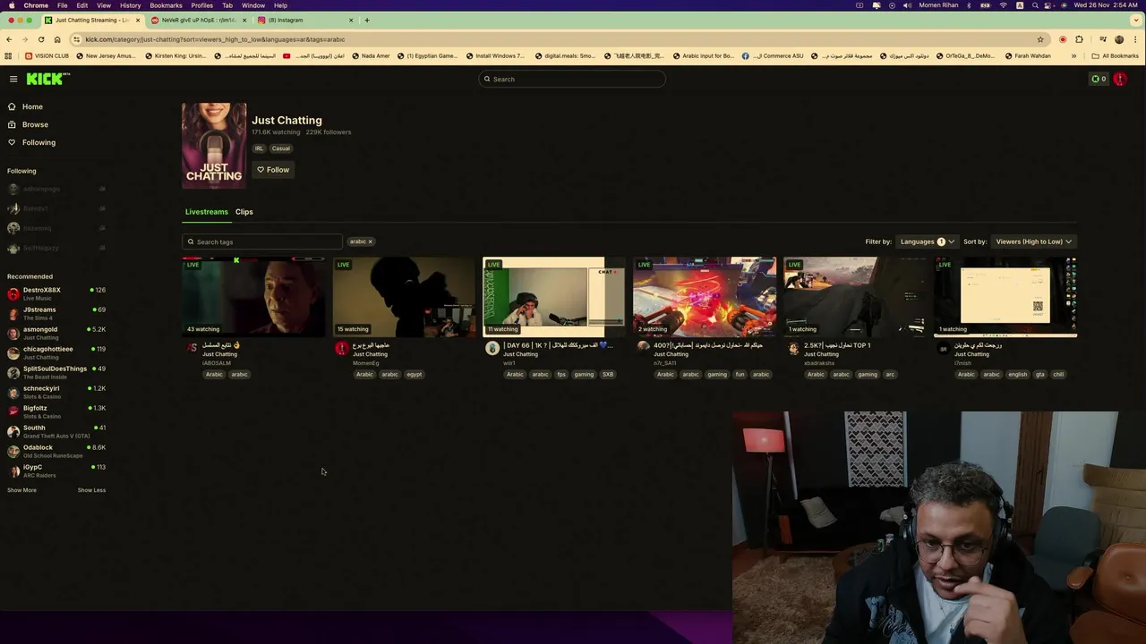The height and width of the screenshot is (644, 1146).
Task: Open recommended channel asmongold
Action: 56,333
